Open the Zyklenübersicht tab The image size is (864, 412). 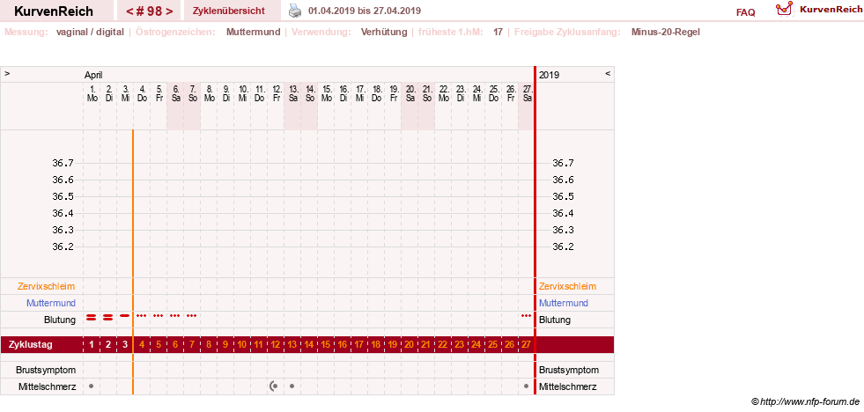[229, 11]
